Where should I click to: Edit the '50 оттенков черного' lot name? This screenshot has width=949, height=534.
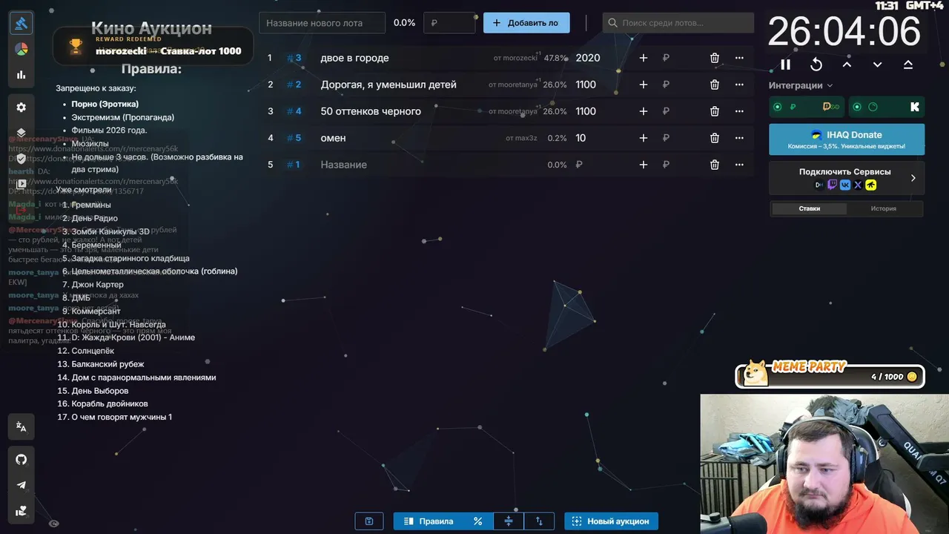tap(371, 111)
